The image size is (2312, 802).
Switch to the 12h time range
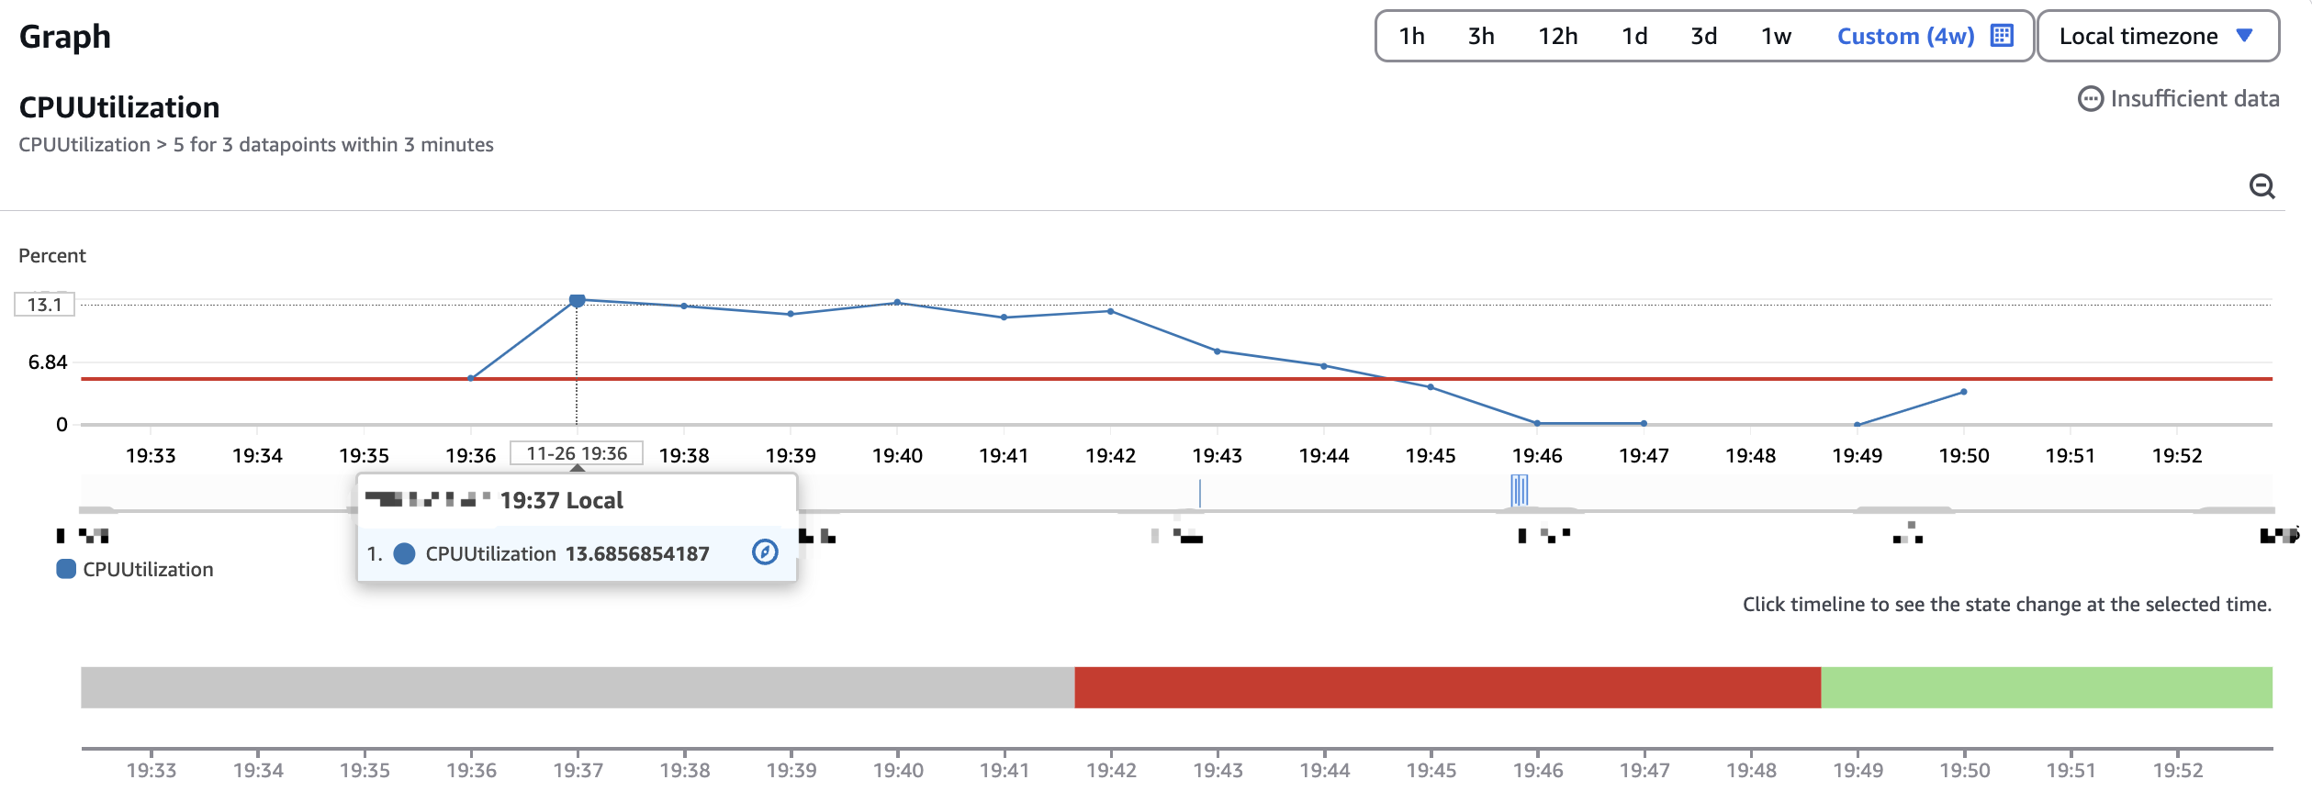pyautogui.click(x=1557, y=36)
